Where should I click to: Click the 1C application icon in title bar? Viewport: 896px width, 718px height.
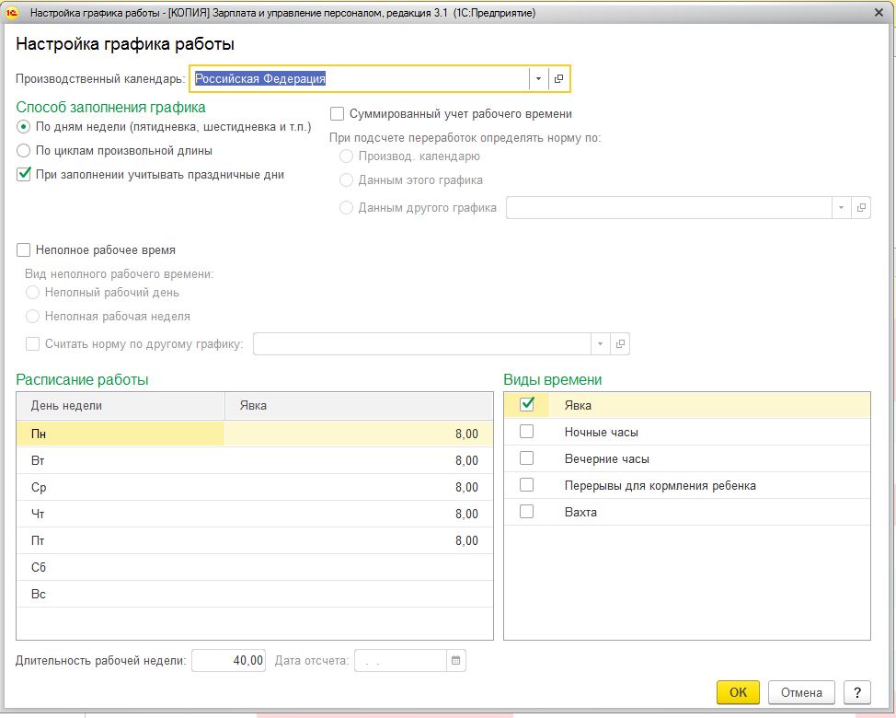click(x=12, y=13)
